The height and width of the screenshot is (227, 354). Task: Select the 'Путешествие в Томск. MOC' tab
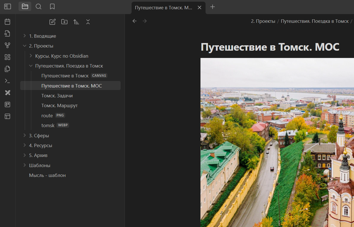tap(165, 8)
